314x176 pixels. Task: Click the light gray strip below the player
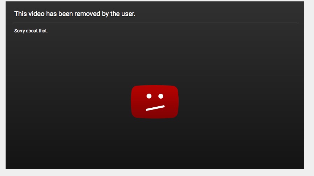pos(157,173)
